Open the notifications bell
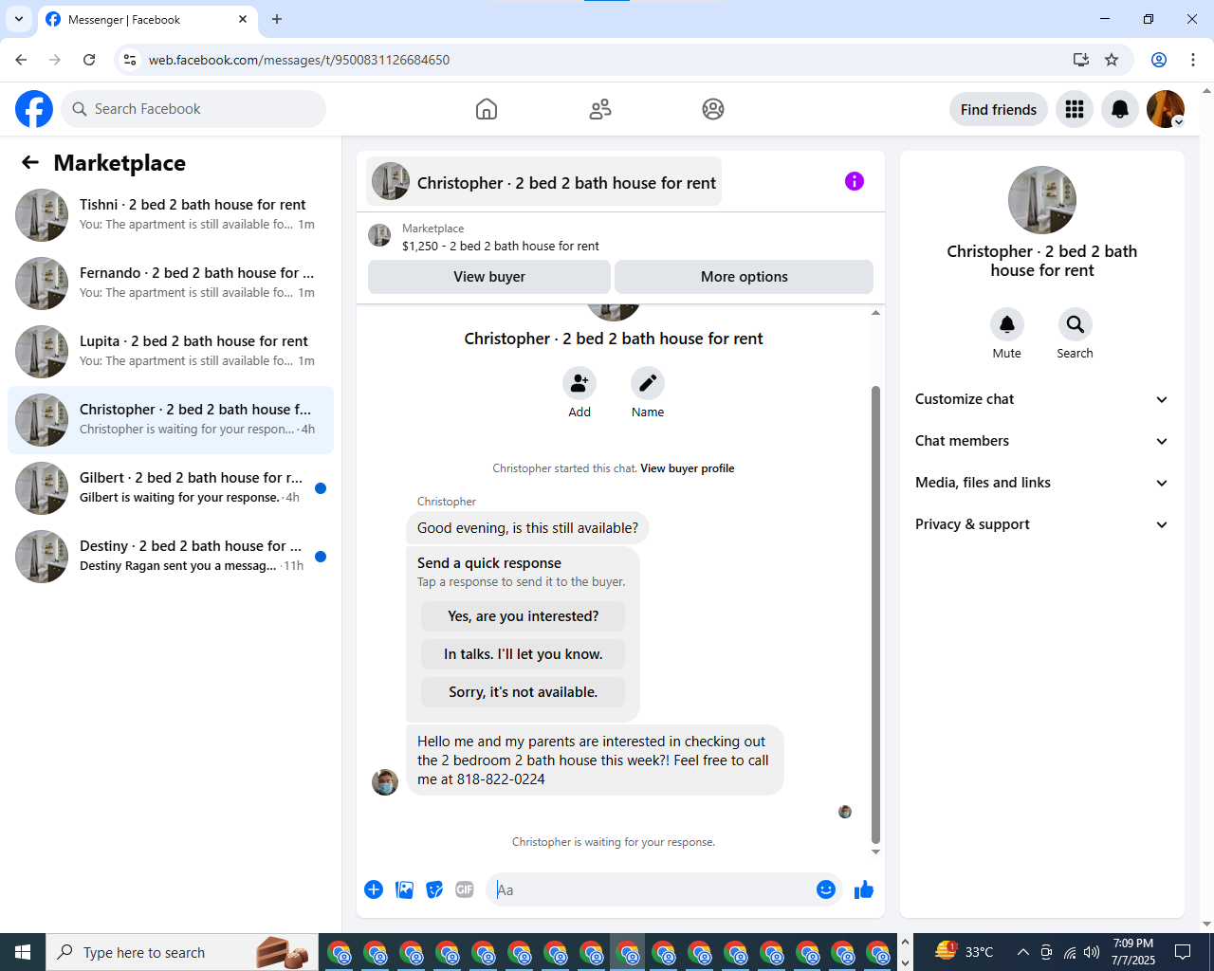Image resolution: width=1214 pixels, height=971 pixels. (x=1120, y=109)
